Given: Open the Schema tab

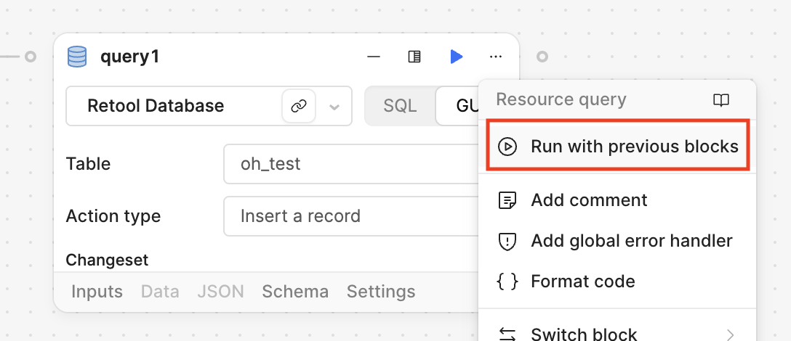Looking at the screenshot, I should coord(295,292).
